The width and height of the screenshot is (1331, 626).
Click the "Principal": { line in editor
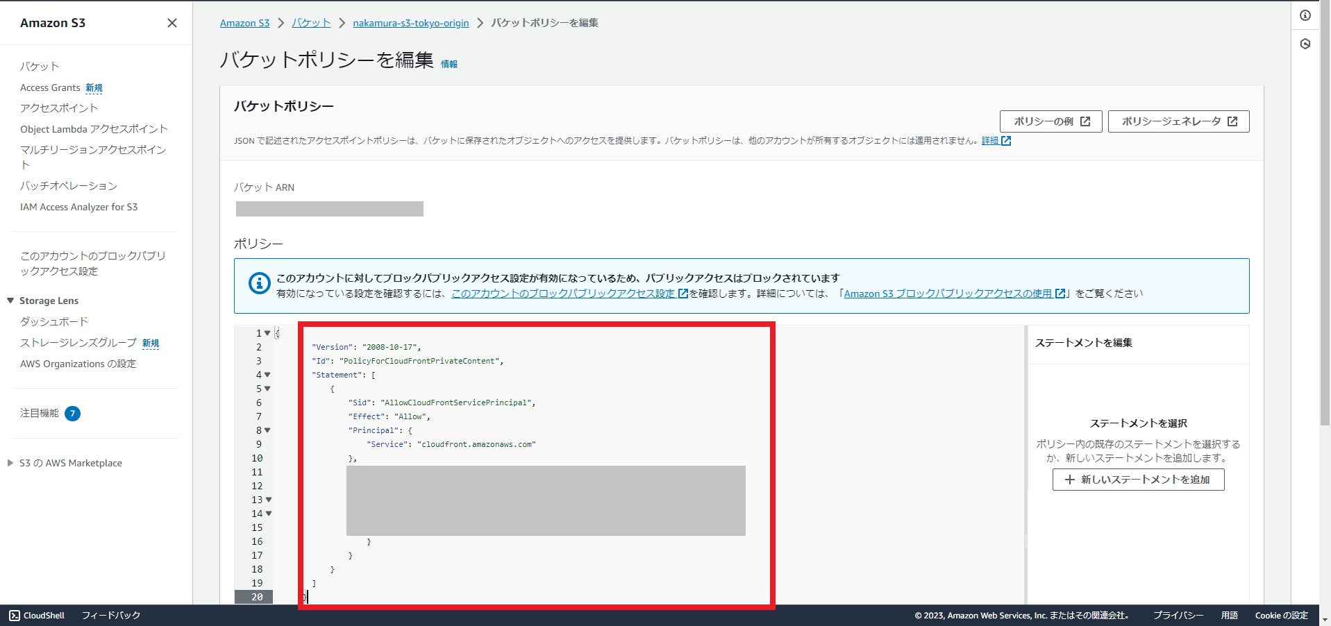[x=380, y=430]
